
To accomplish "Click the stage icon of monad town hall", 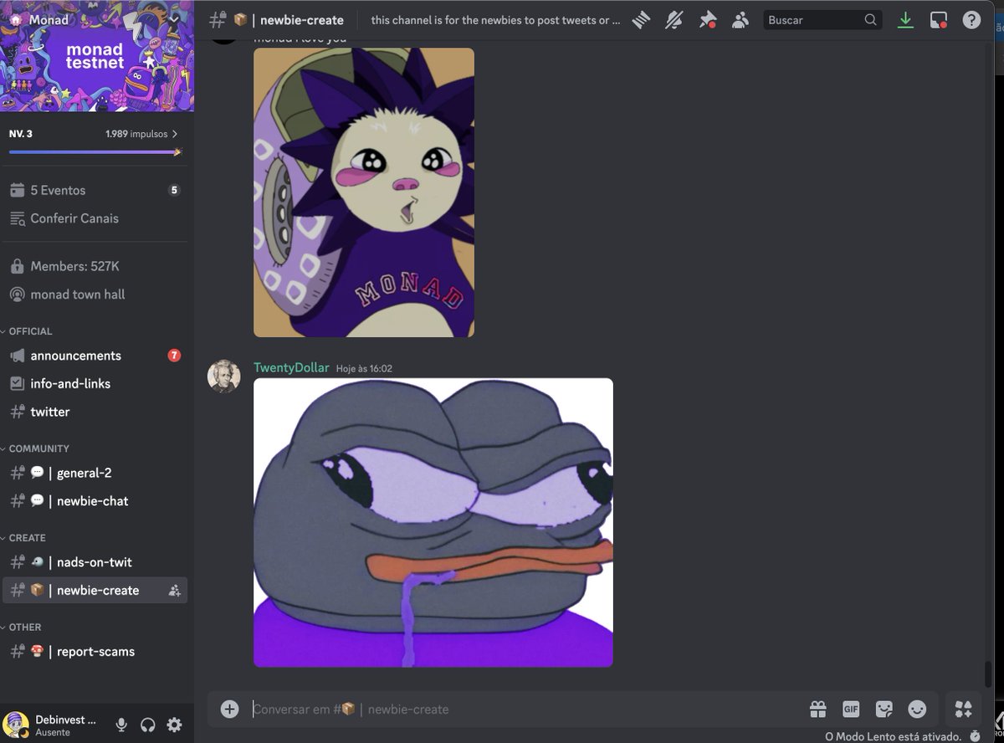I will (x=17, y=295).
